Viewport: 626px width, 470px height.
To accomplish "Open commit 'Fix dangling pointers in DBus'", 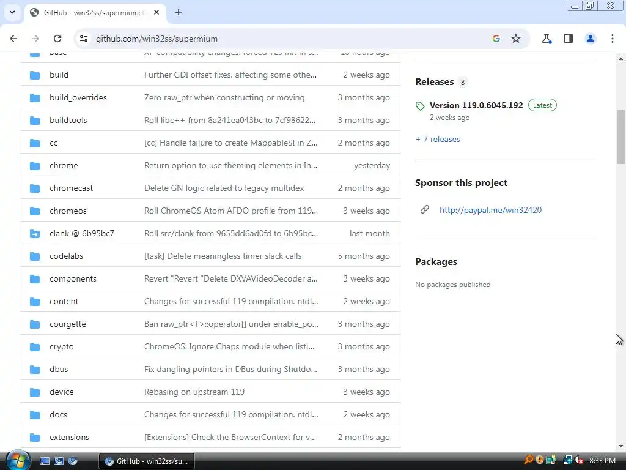I will (x=230, y=369).
